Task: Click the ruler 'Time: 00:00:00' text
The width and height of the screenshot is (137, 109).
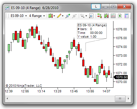Action: [x=90, y=33]
